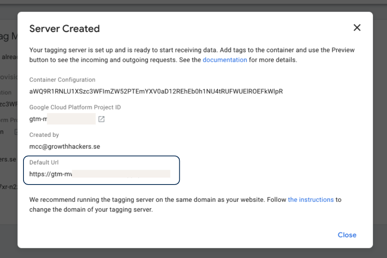Click the dimmed '7xr-n2' text behind dialog
Screen dimensions: 387x258
coord(8,187)
